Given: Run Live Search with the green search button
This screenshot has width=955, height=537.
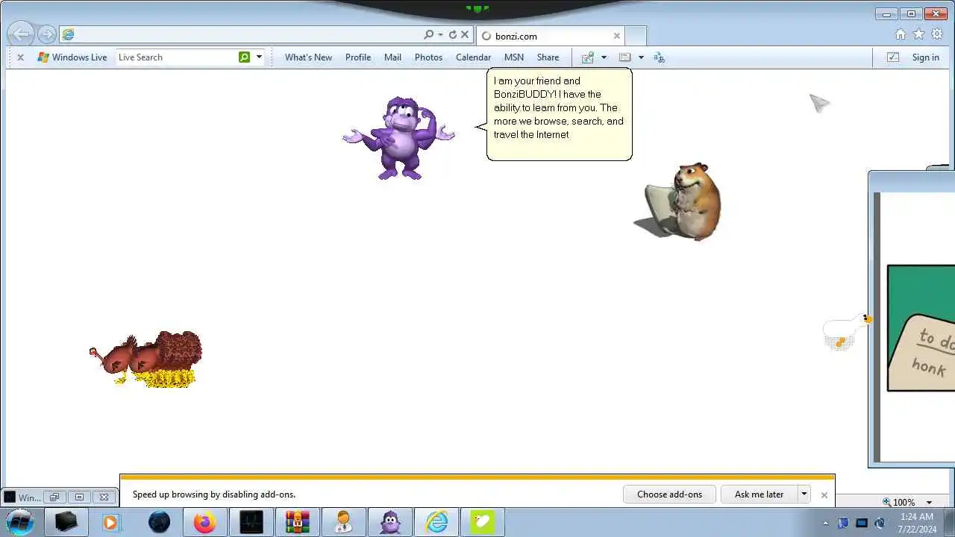Looking at the screenshot, I should [244, 57].
